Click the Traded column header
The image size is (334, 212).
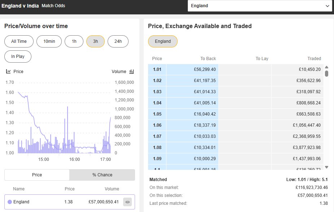pyautogui.click(x=314, y=59)
